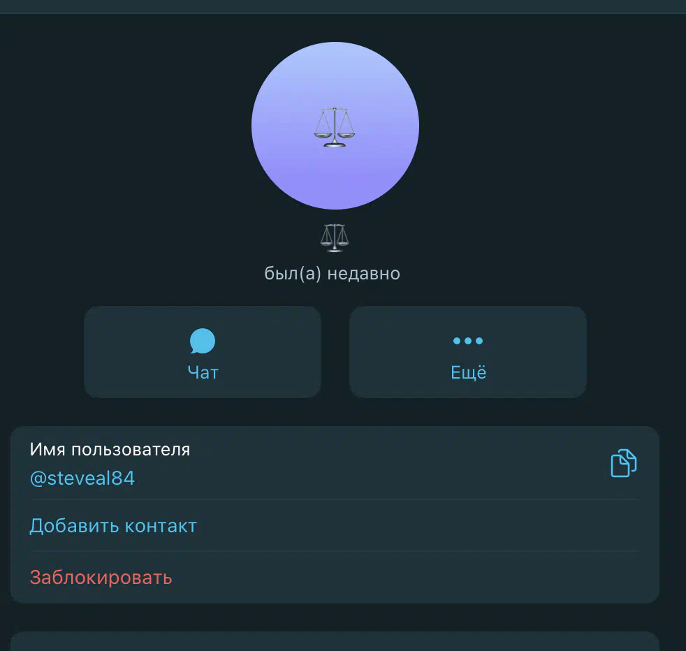
Task: Click the header bar at the top
Action: point(343,6)
